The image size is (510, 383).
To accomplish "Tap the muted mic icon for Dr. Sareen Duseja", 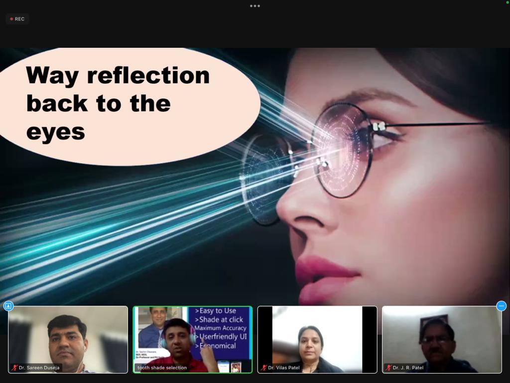I will (14, 368).
